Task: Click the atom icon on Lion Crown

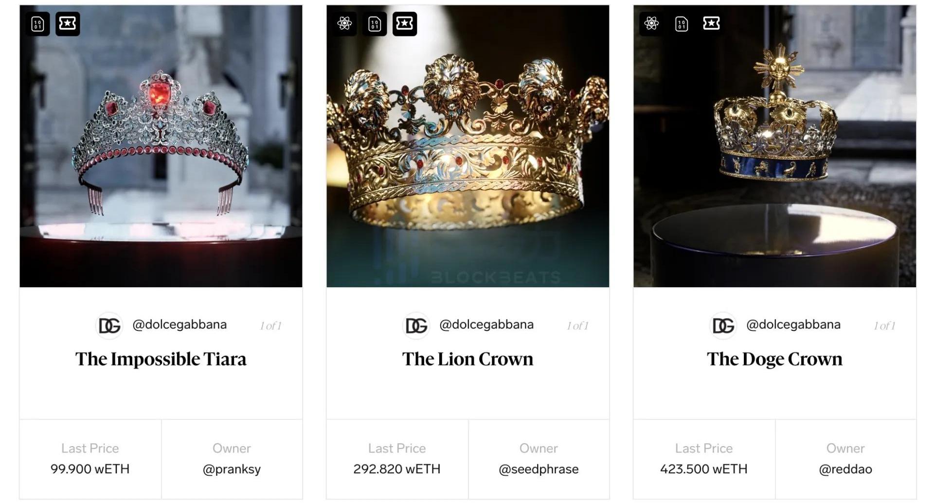Action: coord(344,23)
